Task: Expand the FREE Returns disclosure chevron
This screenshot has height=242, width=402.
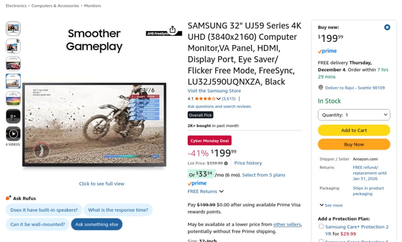Action: 221,191
